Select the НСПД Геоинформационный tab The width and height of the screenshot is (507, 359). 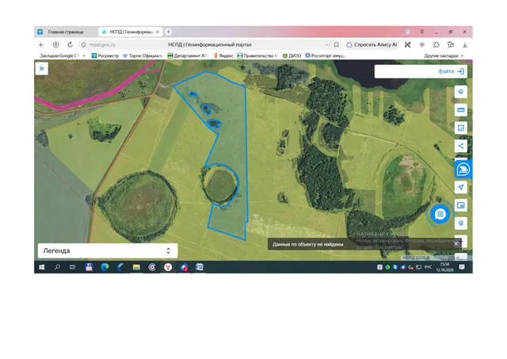[x=128, y=32]
